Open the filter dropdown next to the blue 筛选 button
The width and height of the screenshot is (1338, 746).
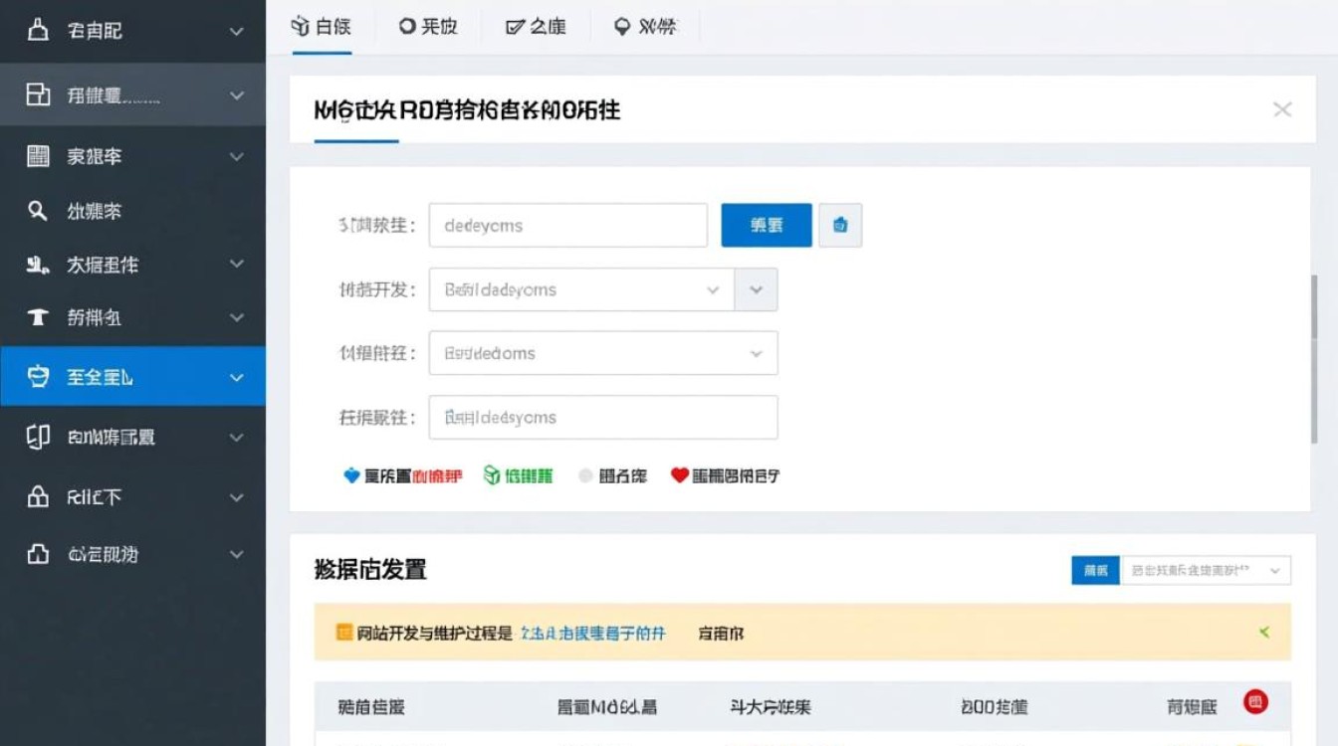(x=1205, y=570)
